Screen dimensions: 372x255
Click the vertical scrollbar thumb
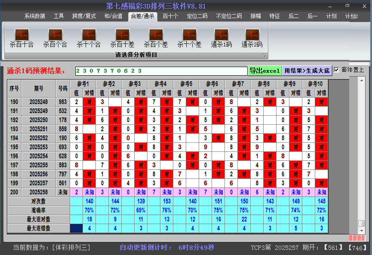click(x=362, y=224)
